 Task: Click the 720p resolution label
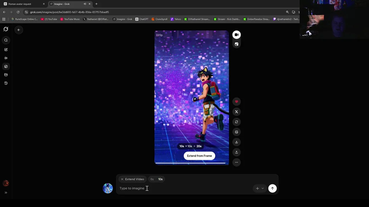click(159, 35)
